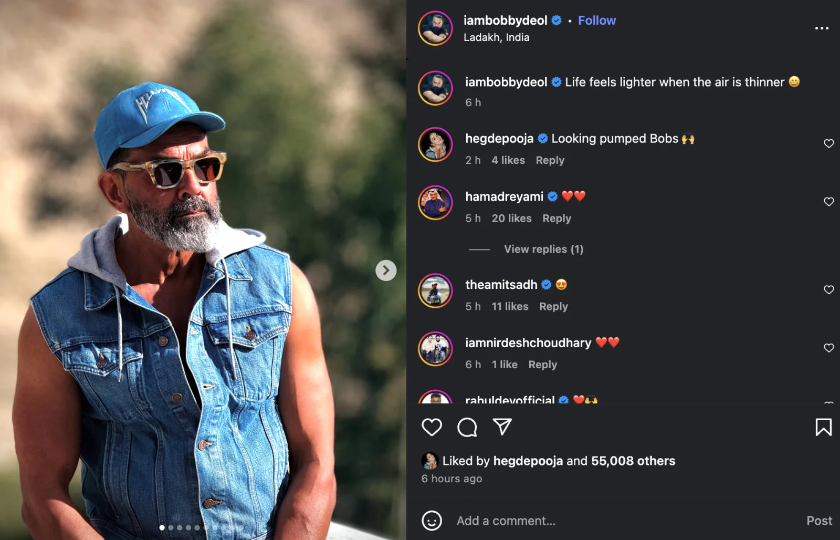Follow iambobbydeol

pos(596,20)
